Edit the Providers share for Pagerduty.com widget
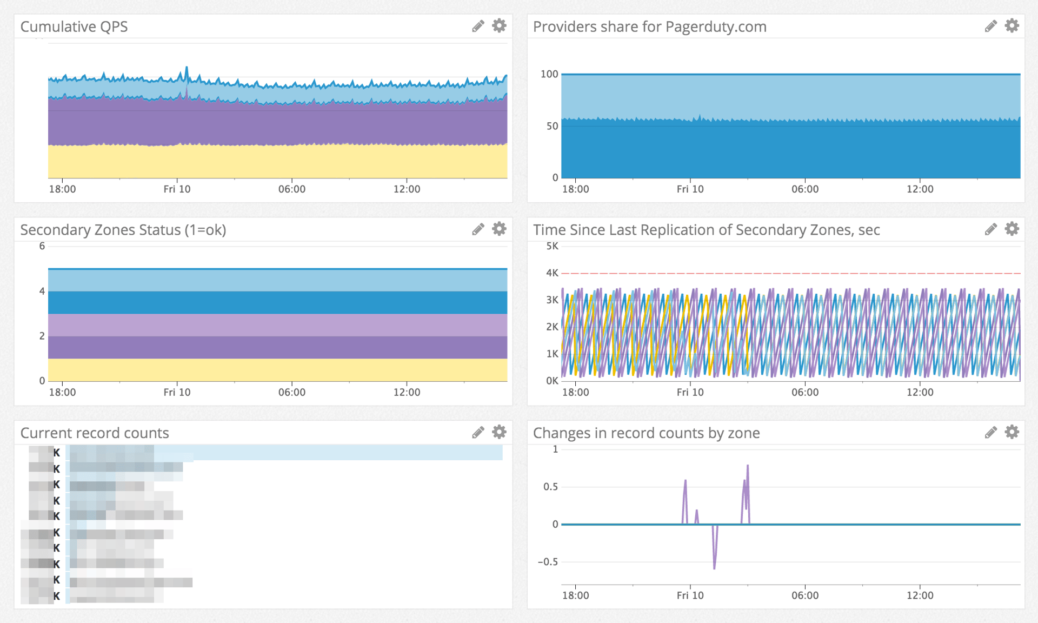Image resolution: width=1038 pixels, height=623 pixels. tap(990, 26)
